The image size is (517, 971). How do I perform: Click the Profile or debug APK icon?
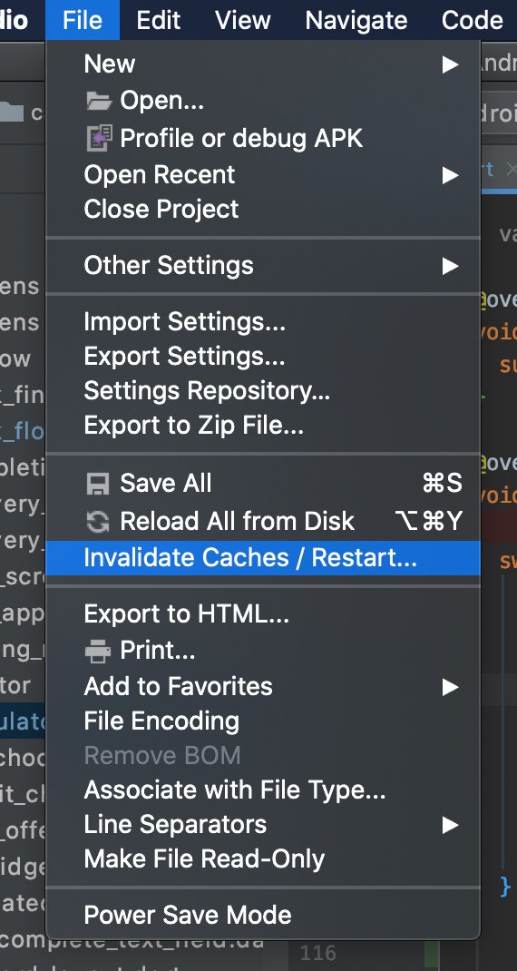[x=98, y=137]
